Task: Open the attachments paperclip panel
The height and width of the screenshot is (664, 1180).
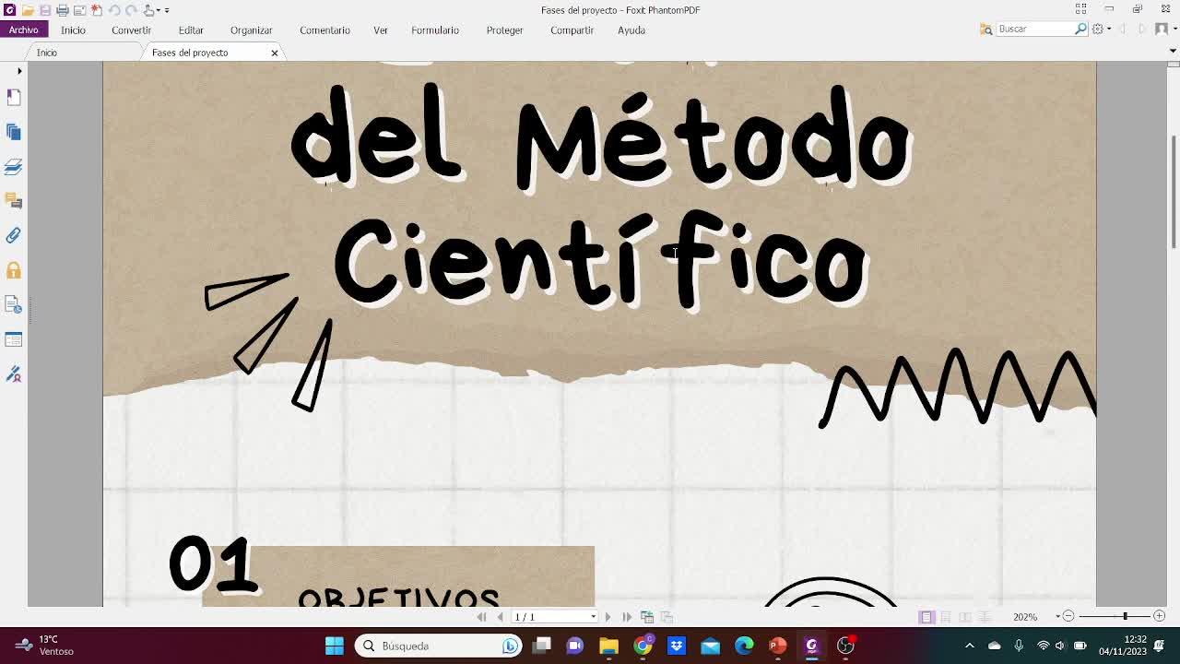Action: pyautogui.click(x=13, y=236)
